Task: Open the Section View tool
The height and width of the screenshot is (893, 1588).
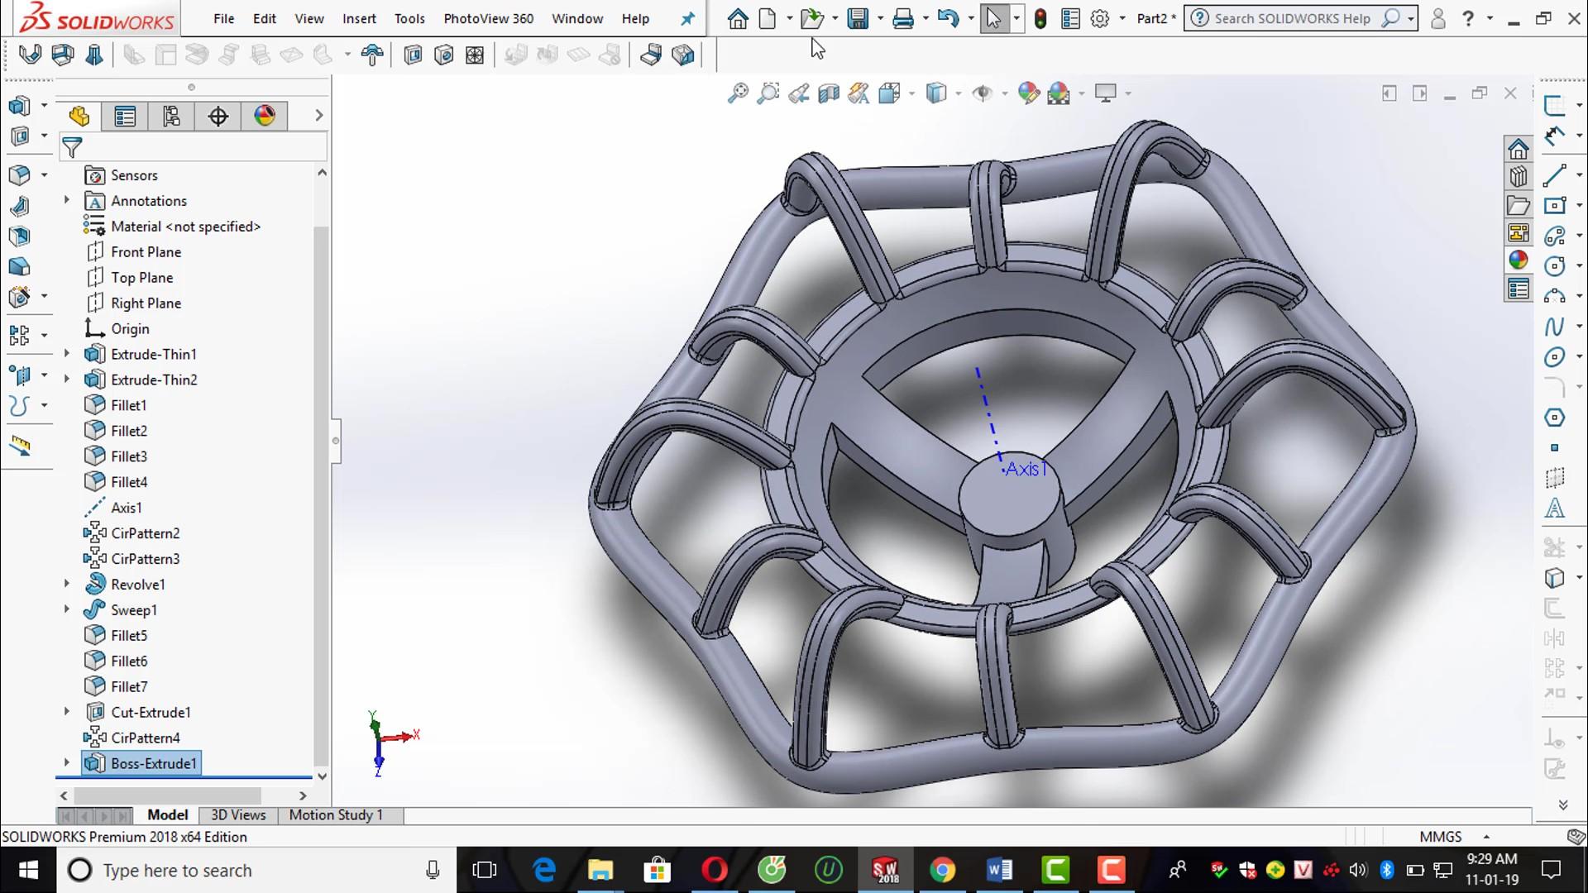Action: [x=830, y=93]
